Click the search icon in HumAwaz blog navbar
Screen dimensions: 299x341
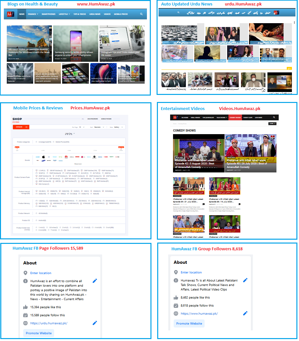(141, 14)
